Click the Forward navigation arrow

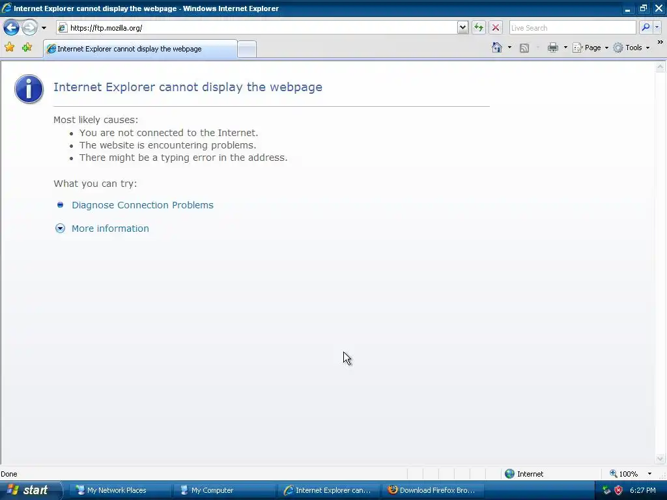coord(29,27)
